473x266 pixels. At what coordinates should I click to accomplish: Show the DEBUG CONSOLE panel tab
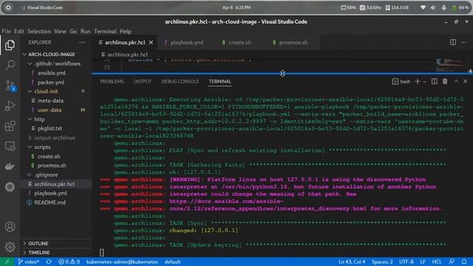pos(180,81)
